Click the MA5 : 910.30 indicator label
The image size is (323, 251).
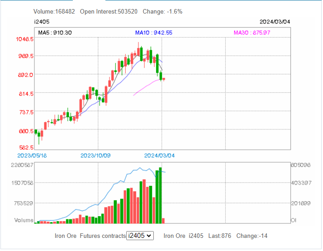pyautogui.click(x=55, y=33)
